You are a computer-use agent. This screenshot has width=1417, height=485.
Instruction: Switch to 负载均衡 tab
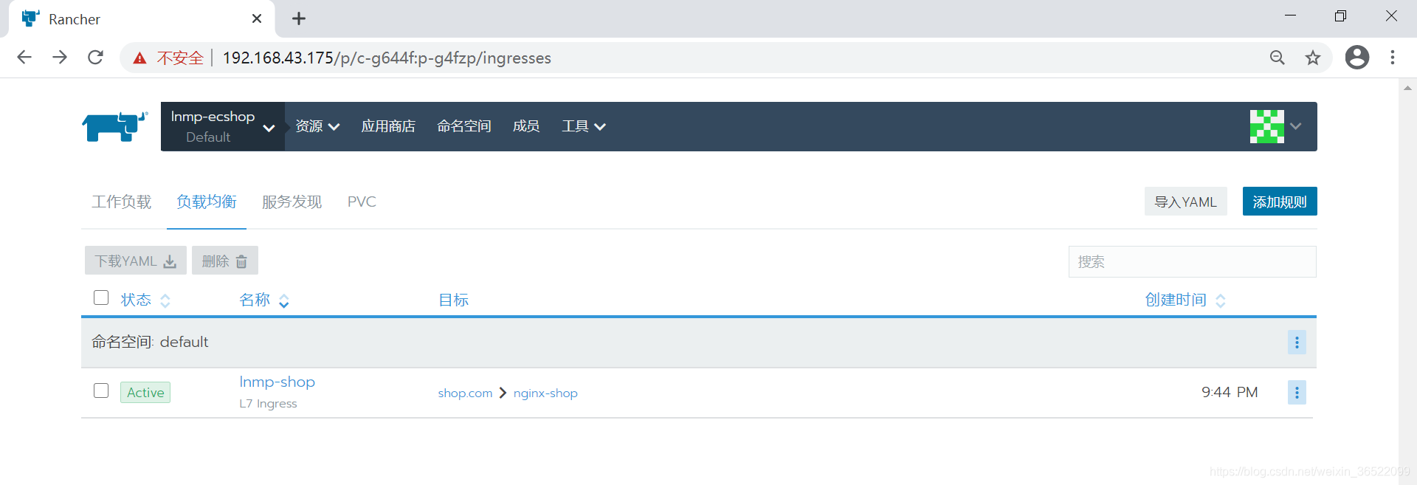click(x=207, y=202)
